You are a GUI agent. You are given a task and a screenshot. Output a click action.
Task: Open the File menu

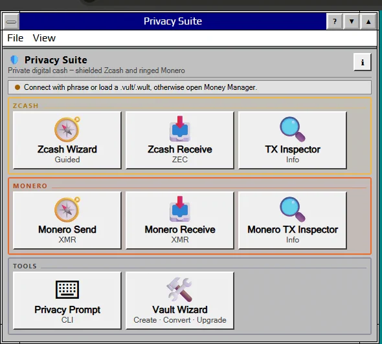pyautogui.click(x=16, y=38)
